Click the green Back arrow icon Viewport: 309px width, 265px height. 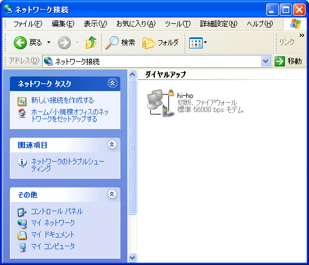(20, 43)
